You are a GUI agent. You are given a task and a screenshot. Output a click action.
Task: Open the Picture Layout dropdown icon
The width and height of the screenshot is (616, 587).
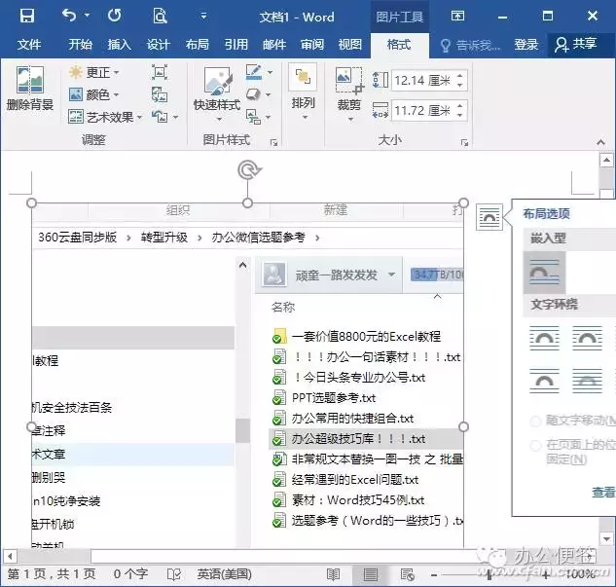[x=258, y=117]
